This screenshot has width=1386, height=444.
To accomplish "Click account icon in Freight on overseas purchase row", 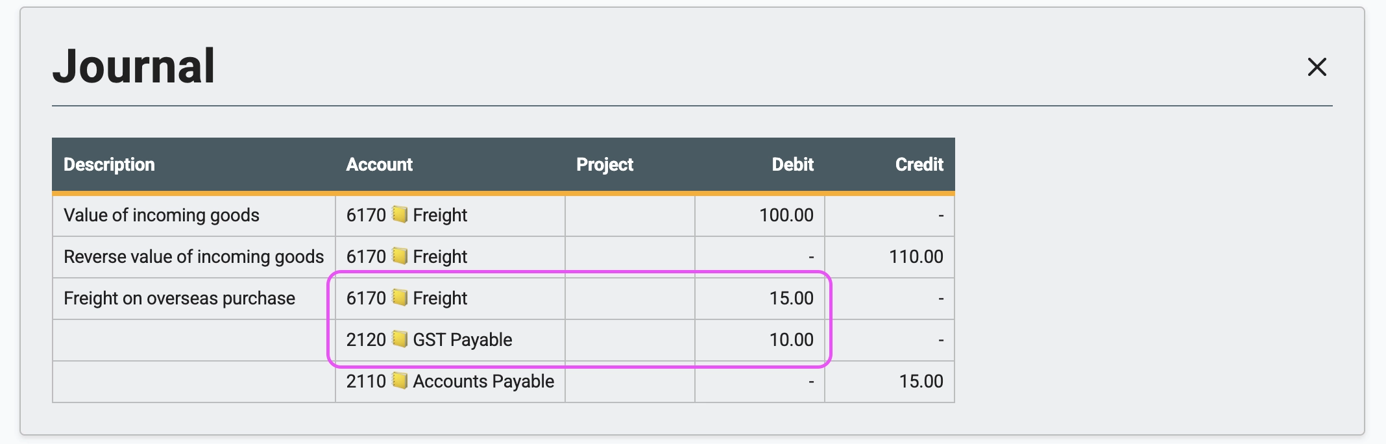I will (400, 297).
